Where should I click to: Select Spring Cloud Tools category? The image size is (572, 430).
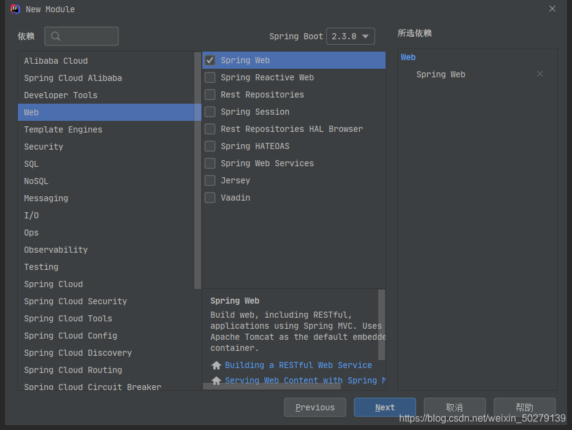pyautogui.click(x=106, y=318)
